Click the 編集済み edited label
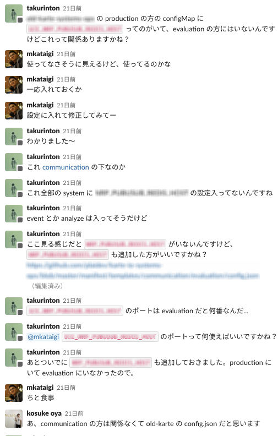The image size is (278, 436). 47,286
